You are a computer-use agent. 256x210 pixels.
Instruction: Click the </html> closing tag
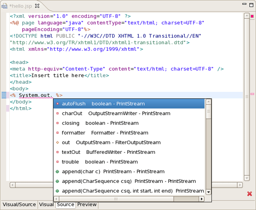point(21,108)
